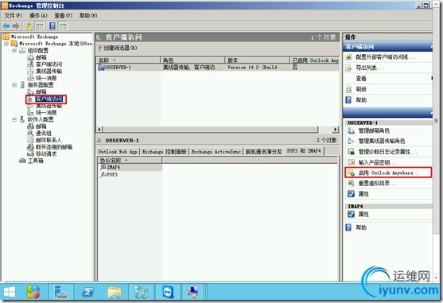This screenshot has width=443, height=303.
Task: Click the 重置虚拟目录 action icon
Action: [351, 183]
